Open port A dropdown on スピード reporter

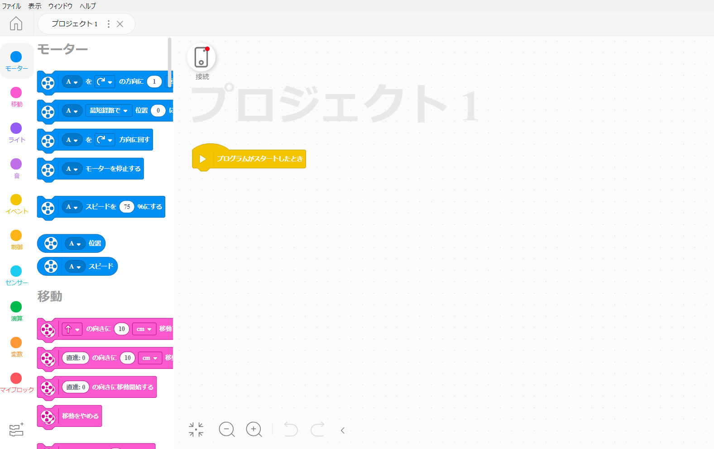(75, 267)
